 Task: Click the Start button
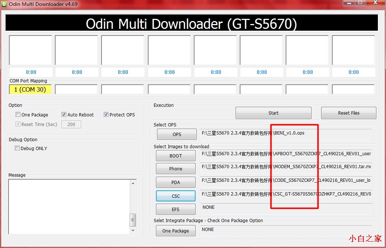point(273,113)
